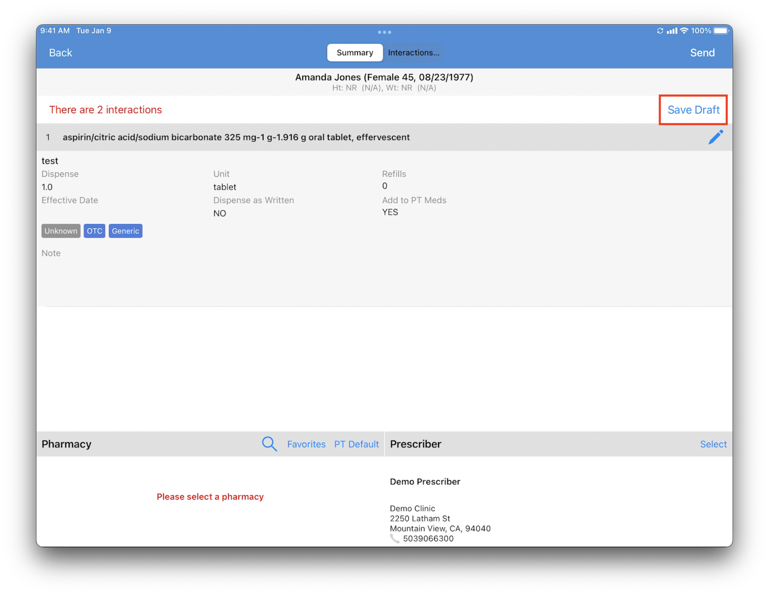769x595 pixels.
Task: Tap the pencil edit icon for aspirin prescription
Action: [715, 137]
